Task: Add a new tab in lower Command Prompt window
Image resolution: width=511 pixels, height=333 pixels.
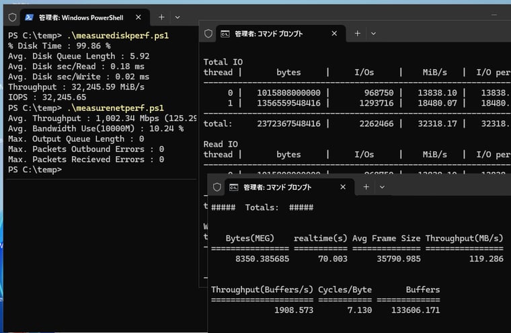Action: [366, 187]
